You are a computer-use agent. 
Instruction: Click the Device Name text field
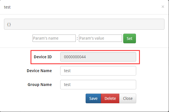(x=98, y=71)
